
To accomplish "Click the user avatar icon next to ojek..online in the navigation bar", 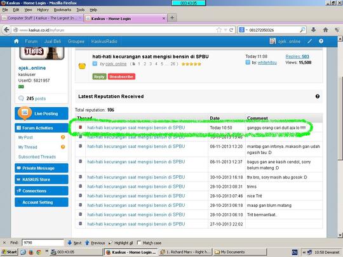I will pos(272,41).
